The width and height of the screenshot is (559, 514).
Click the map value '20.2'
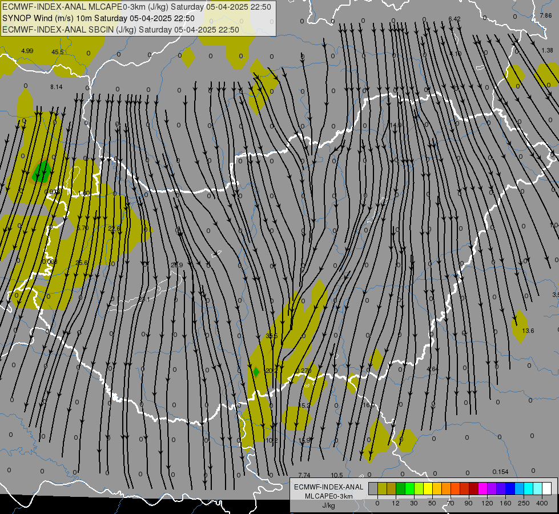point(272,371)
